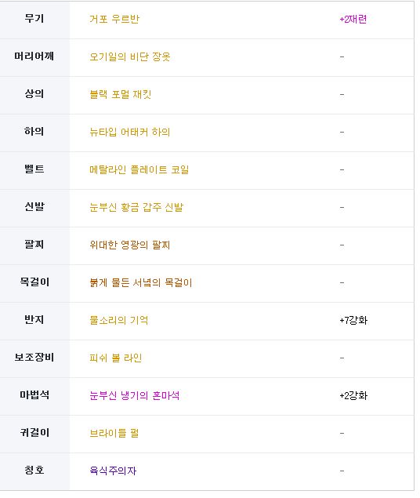Image resolution: width=420 pixels, height=498 pixels.
Task: Open the 블랙 포멀 재킷 item
Action: coord(120,95)
